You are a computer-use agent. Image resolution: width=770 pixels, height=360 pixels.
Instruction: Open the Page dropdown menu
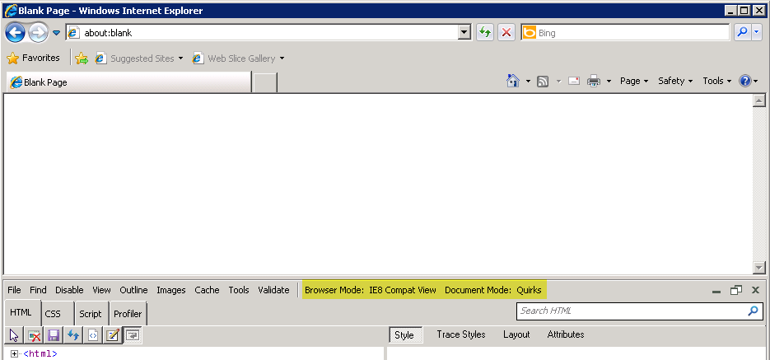[x=634, y=81]
